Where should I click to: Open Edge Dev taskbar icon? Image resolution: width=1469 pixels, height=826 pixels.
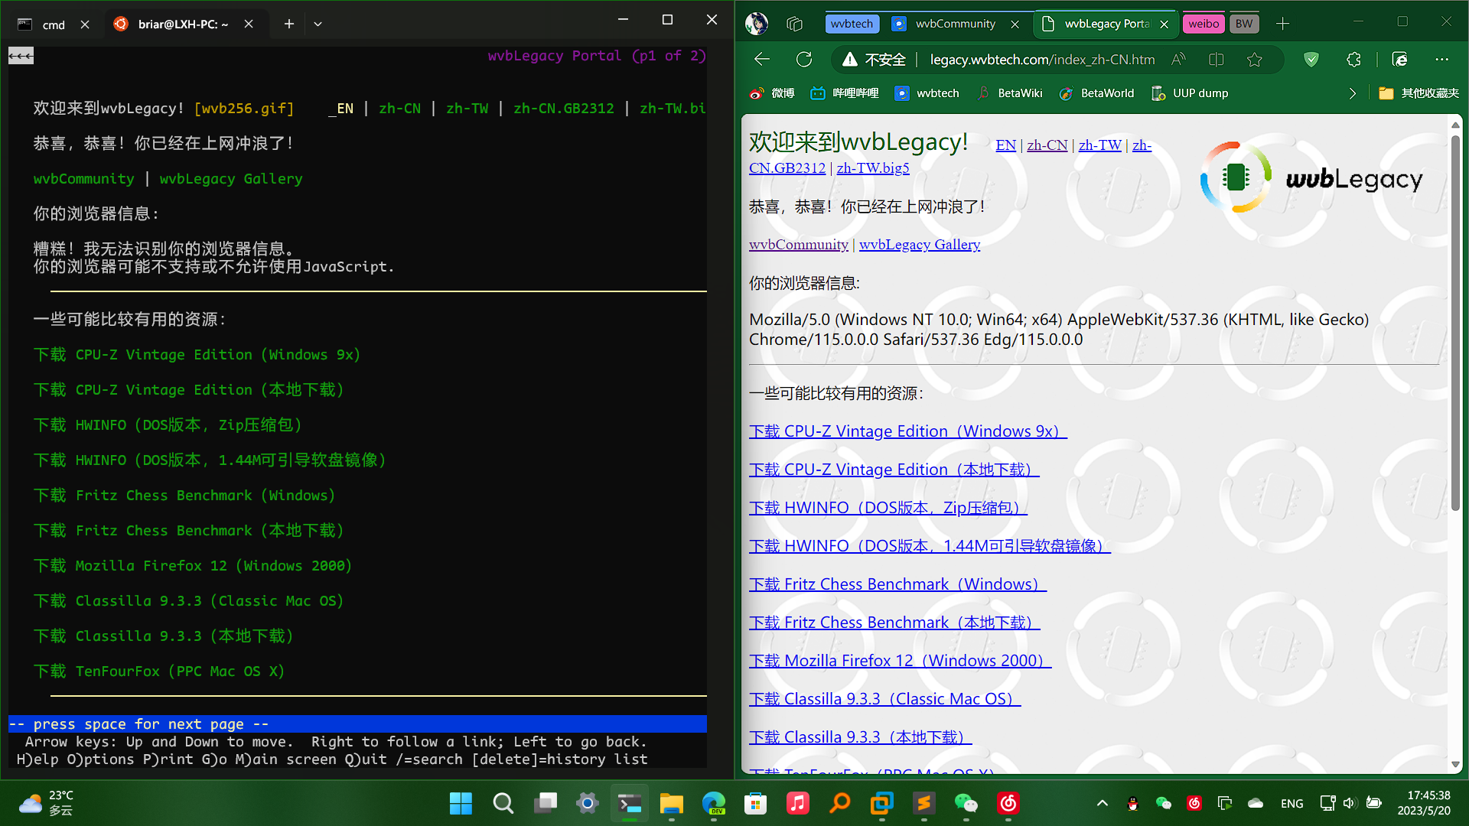714,803
